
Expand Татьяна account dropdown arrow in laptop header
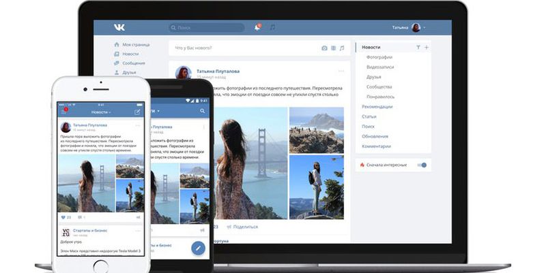coord(424,27)
